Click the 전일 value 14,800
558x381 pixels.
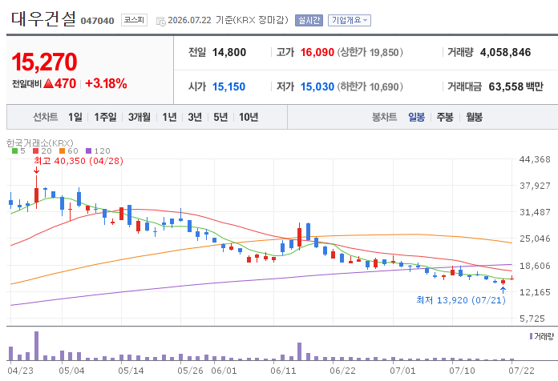(x=229, y=52)
